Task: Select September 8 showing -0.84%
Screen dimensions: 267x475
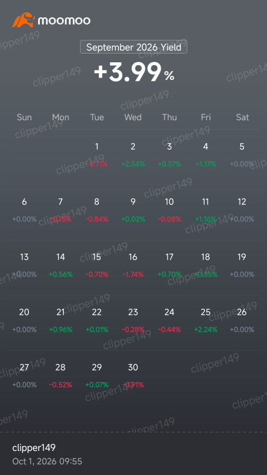Action: click(x=97, y=210)
